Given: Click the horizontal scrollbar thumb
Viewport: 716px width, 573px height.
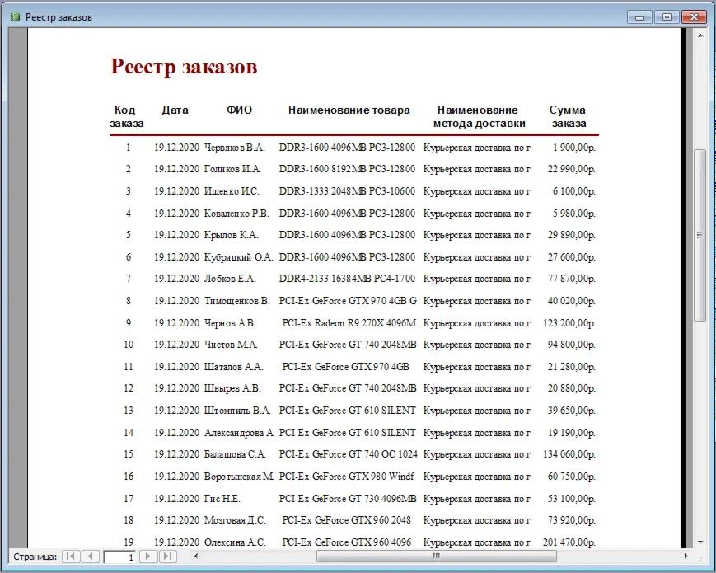Looking at the screenshot, I should 436,557.
